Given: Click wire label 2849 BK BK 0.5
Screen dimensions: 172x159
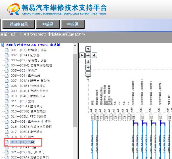Looking at the screenshot, I should 133,144.
